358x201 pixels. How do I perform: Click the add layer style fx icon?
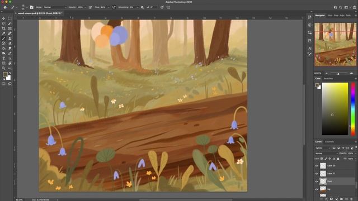coord(327,199)
